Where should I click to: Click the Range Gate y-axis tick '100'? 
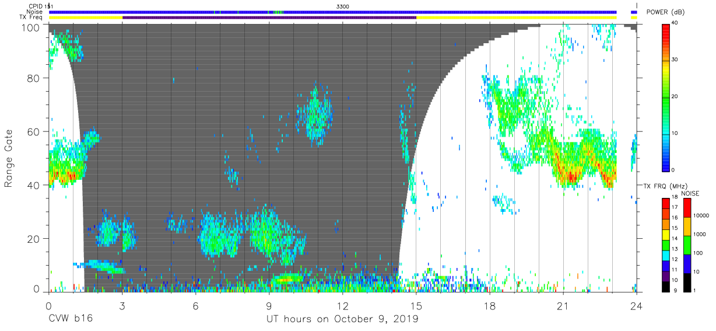[x=32, y=27]
